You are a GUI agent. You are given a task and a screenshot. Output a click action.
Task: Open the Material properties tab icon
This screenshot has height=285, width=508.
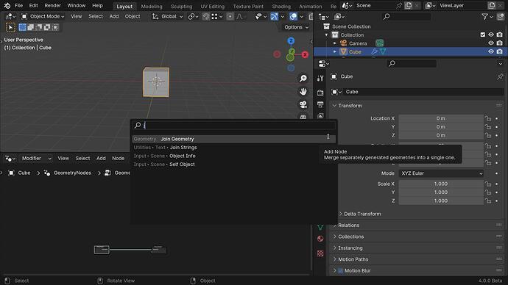point(320,239)
